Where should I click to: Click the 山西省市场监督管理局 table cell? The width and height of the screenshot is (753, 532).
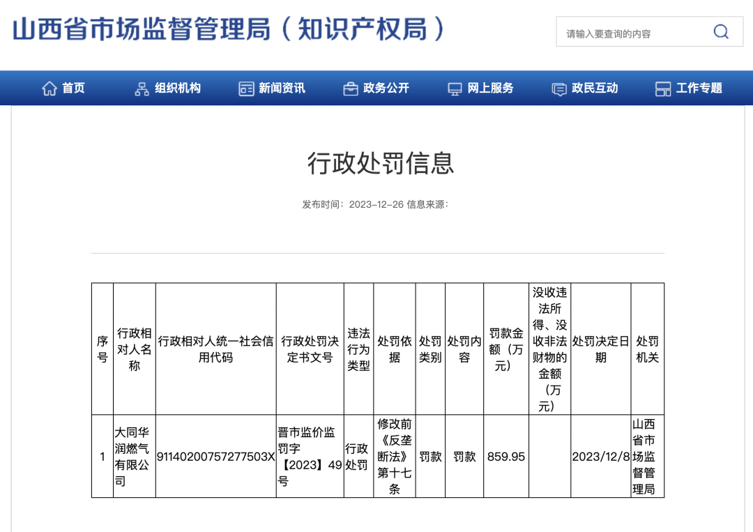tap(647, 456)
